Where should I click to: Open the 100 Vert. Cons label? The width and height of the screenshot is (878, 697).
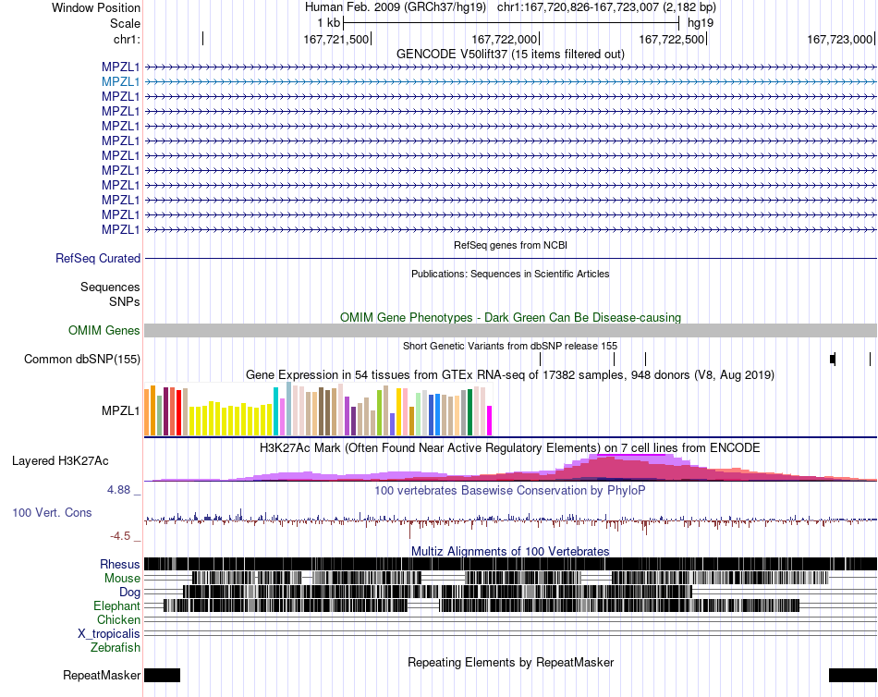click(x=52, y=513)
